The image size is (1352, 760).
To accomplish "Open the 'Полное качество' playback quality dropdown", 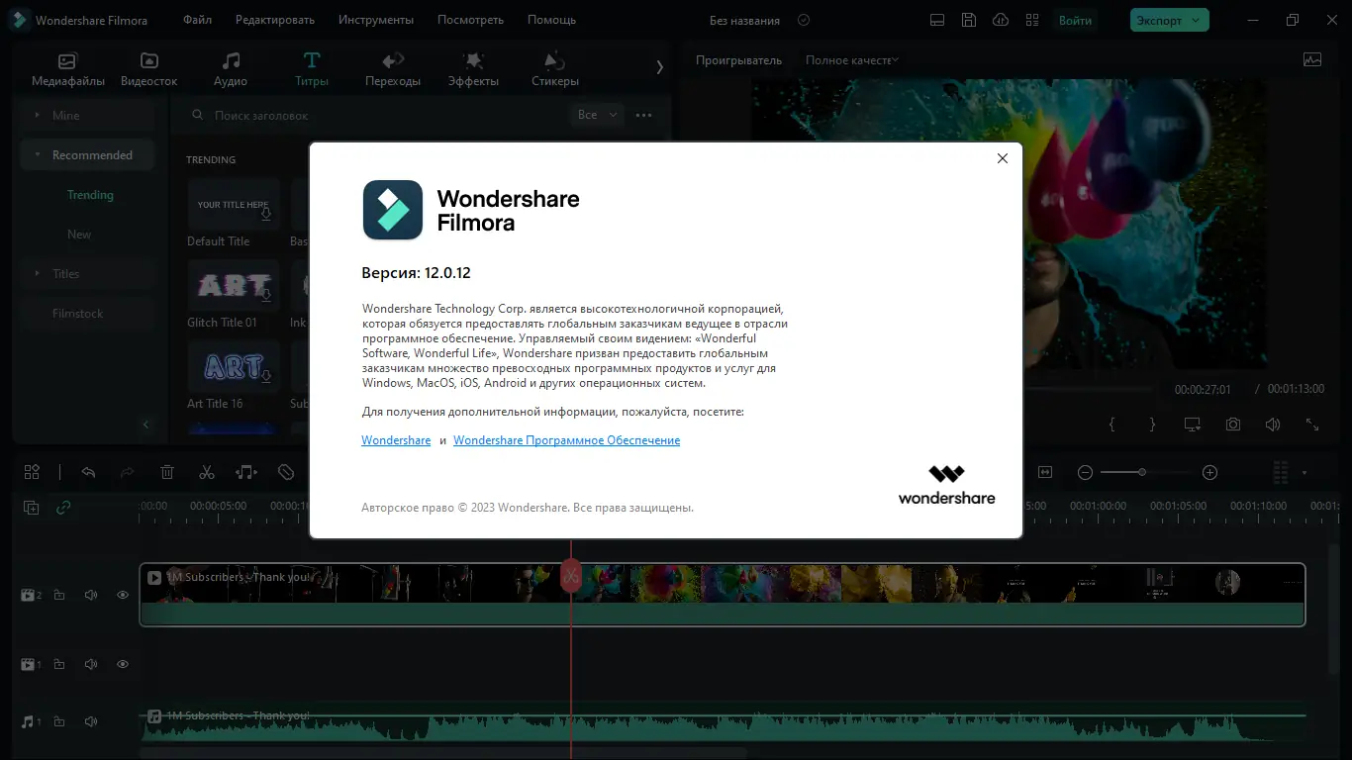I will pyautogui.click(x=851, y=59).
